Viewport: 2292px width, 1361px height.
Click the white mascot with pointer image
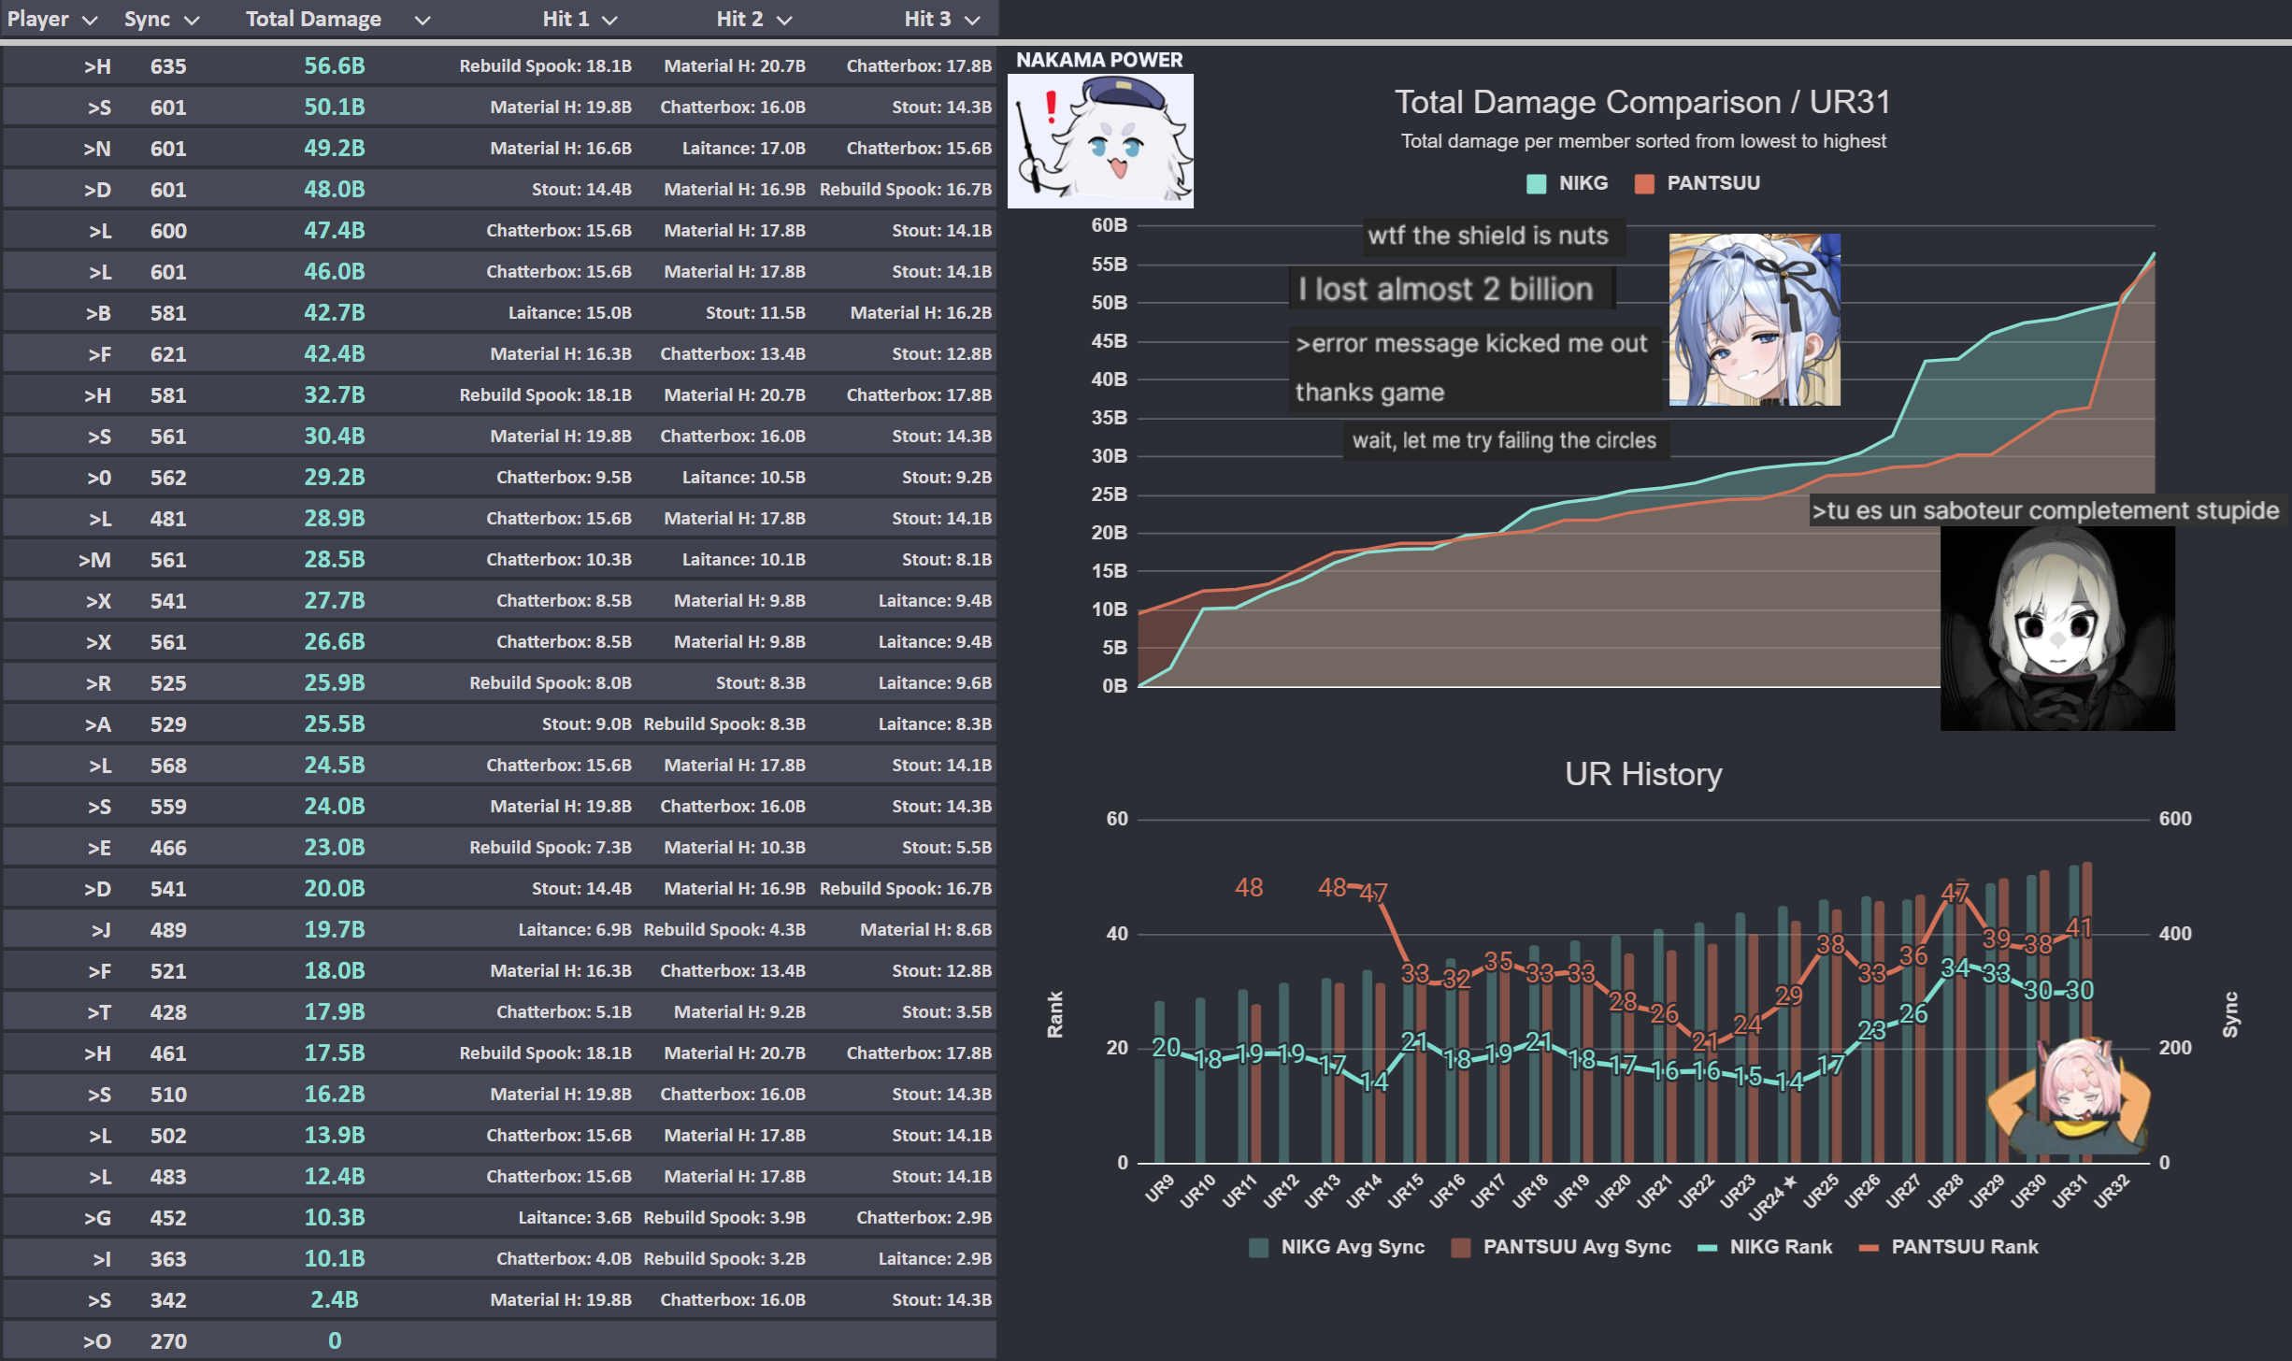click(1100, 141)
